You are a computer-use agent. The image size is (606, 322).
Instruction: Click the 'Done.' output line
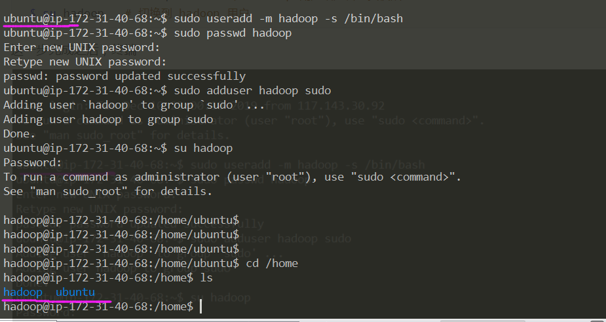click(20, 134)
